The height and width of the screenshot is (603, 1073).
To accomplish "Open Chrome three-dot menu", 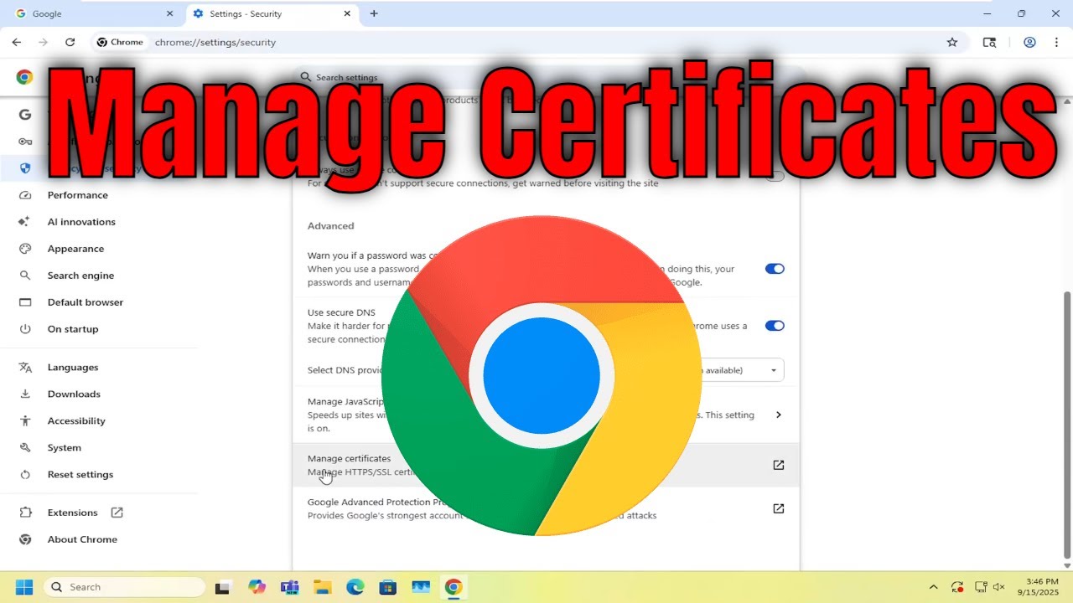I will click(x=1056, y=42).
